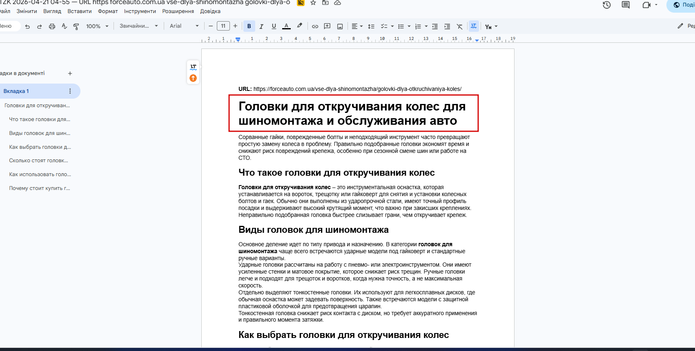Viewport: 695px width, 351px height.
Task: Jump to outline heading 'Почему стоит купить г...'
Action: pos(40,188)
